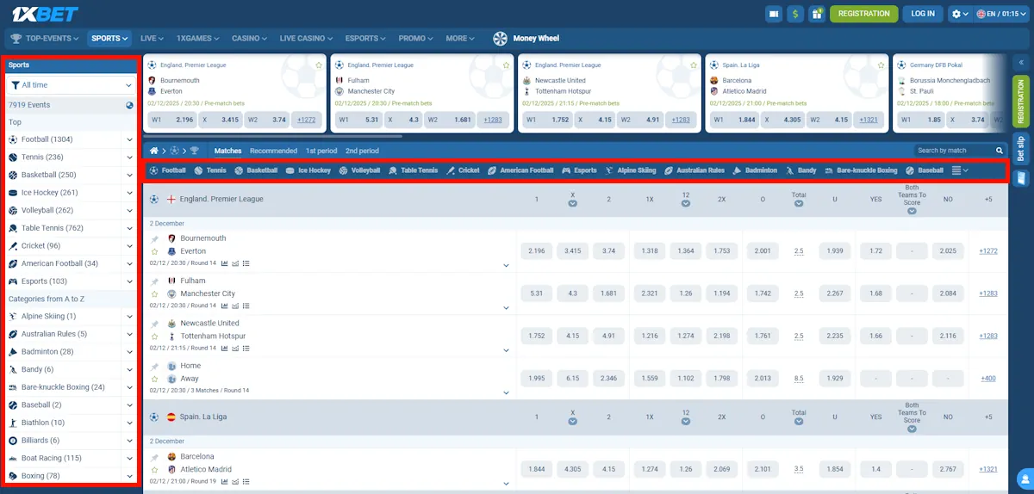Viewport: 1034px width, 494px height.
Task: Star the Premier League Bournemouth top card
Action: coord(319,65)
